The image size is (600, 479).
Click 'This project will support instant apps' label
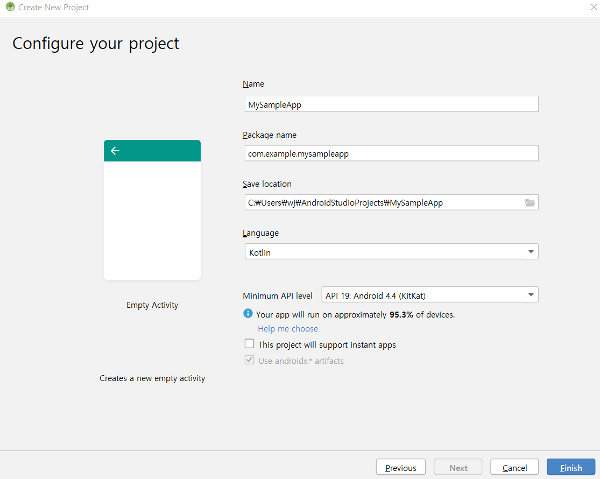tap(327, 345)
